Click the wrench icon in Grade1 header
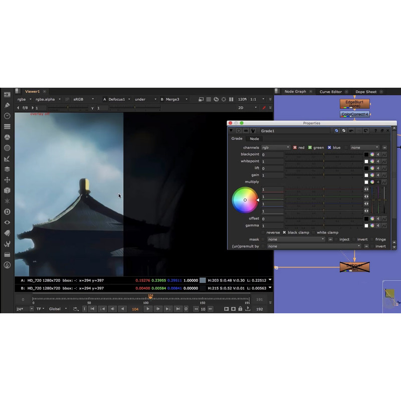401x401 pixels. 253,131
